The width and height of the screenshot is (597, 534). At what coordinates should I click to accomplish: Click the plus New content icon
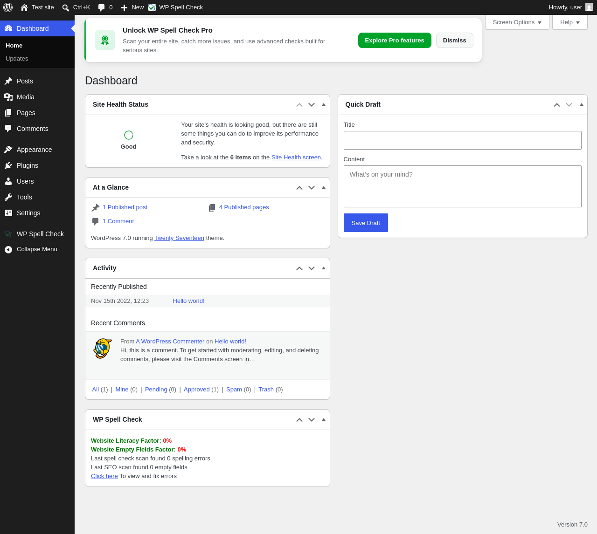124,7
